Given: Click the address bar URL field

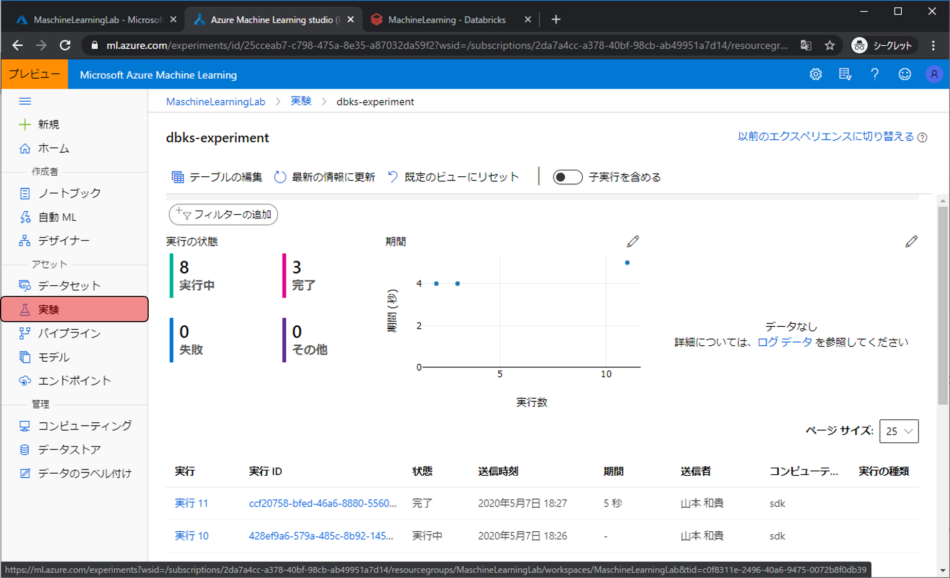Looking at the screenshot, I should point(446,46).
